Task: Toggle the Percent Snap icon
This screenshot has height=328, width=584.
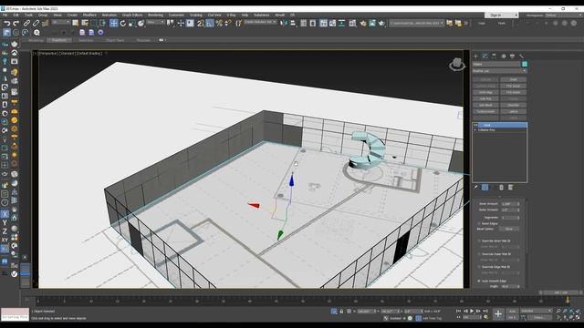Action: pos(219,24)
